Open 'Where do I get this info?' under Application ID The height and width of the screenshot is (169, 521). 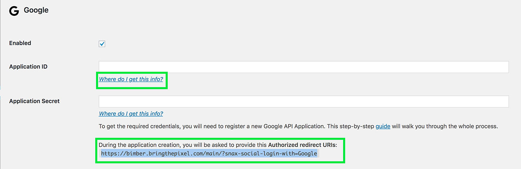pos(131,79)
